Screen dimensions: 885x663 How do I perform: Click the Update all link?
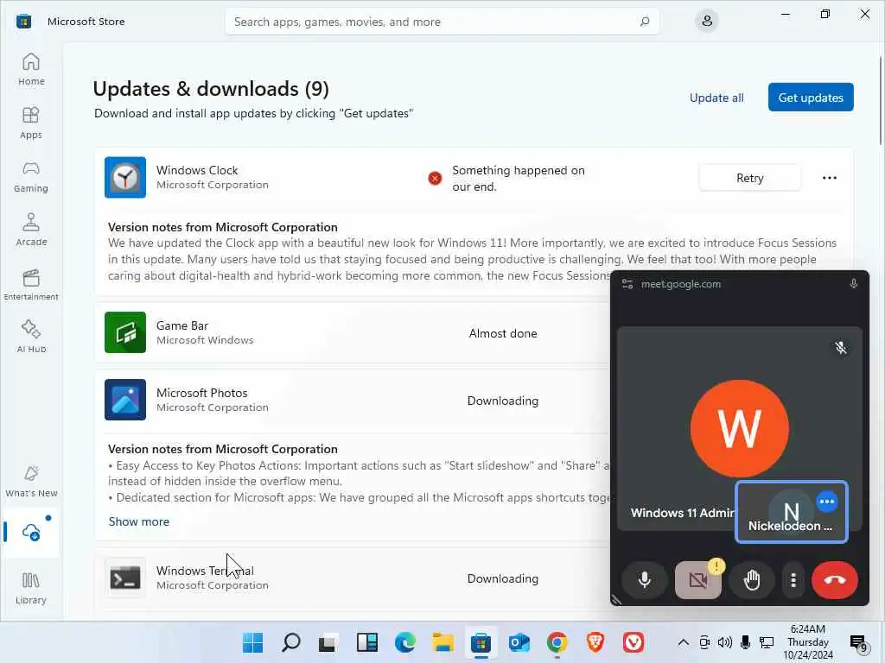click(x=716, y=98)
